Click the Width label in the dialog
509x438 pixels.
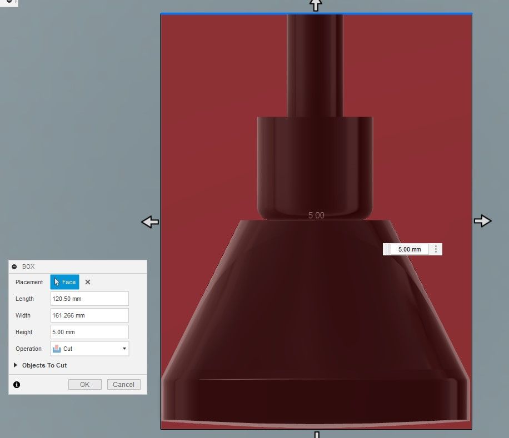pos(23,315)
